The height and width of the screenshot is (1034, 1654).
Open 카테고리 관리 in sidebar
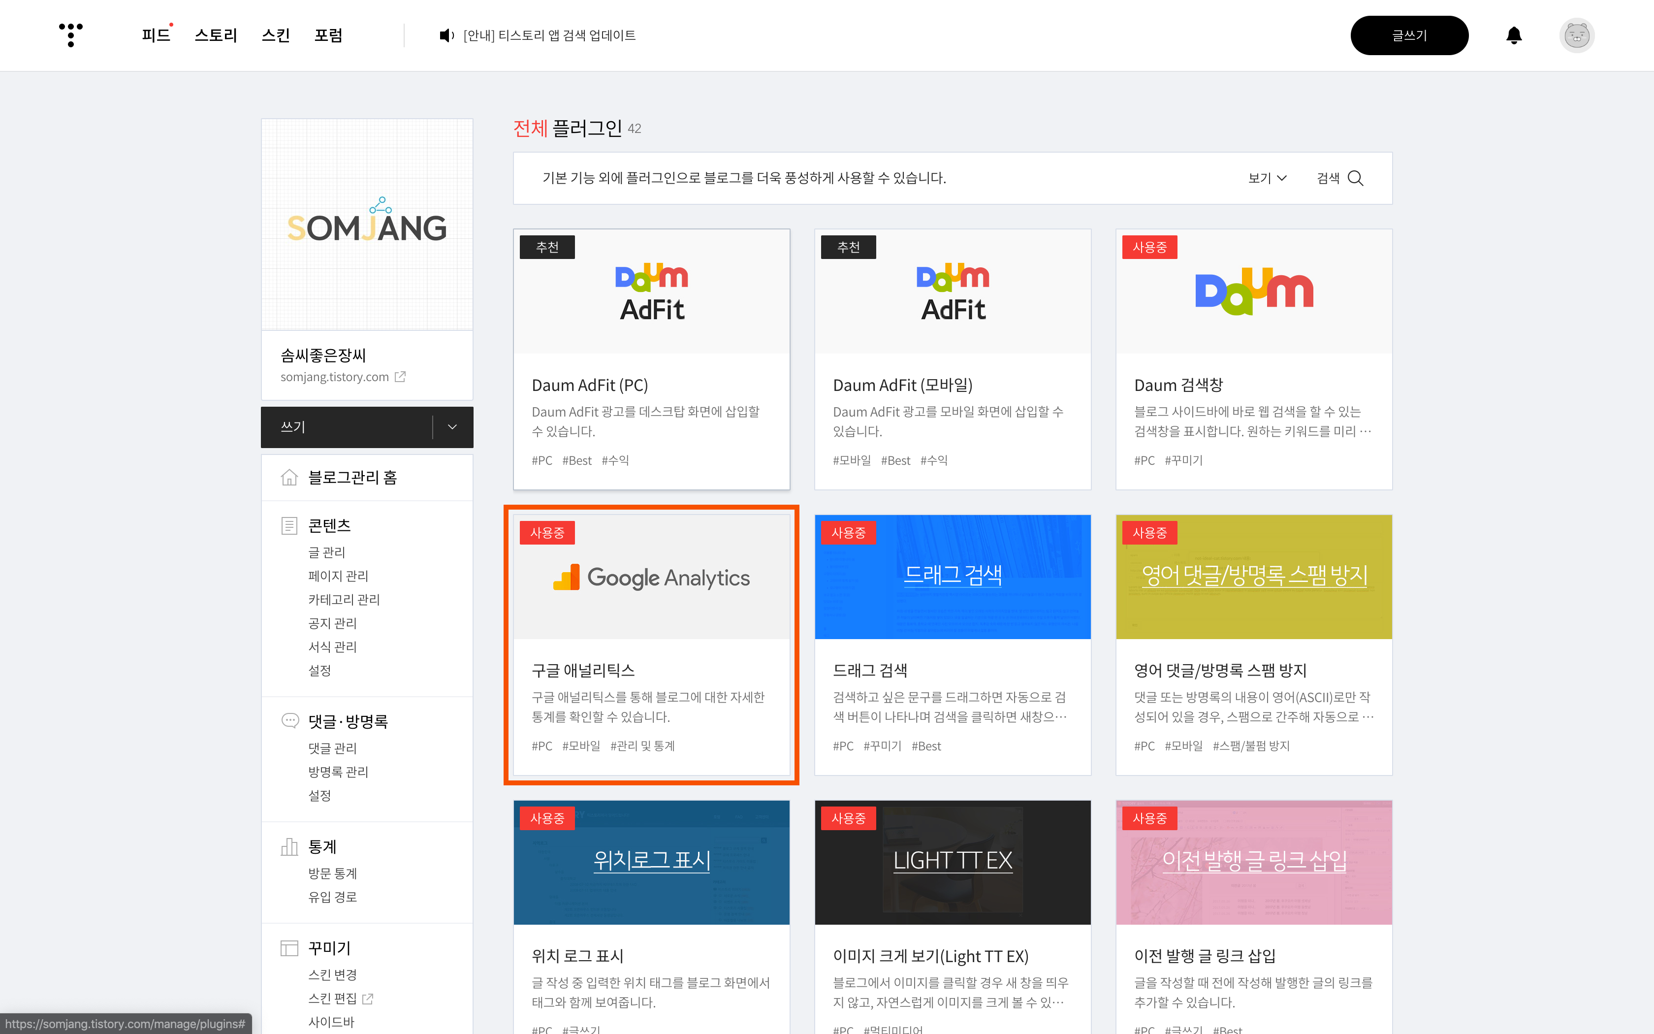pos(344,600)
